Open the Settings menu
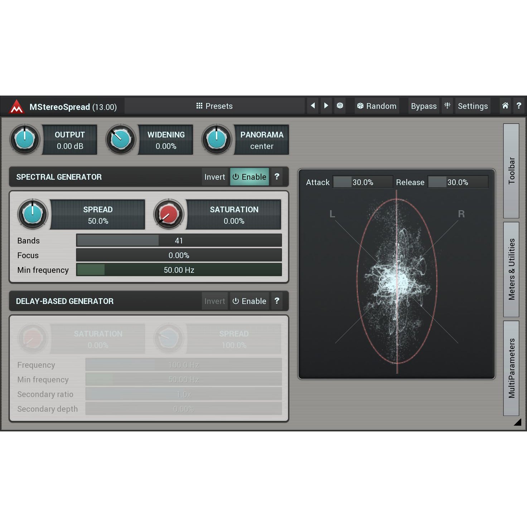Screen dimensions: 527x527 (472, 106)
